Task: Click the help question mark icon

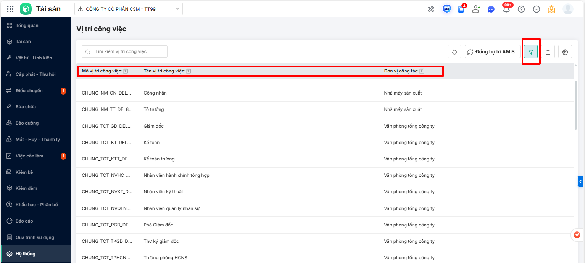Action: (521, 10)
